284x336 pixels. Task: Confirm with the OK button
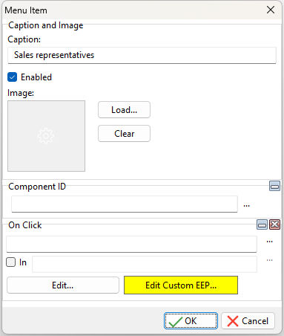click(191, 321)
